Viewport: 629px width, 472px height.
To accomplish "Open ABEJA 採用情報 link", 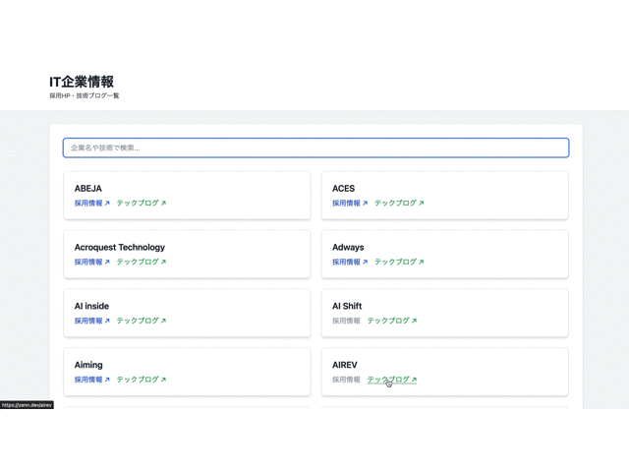I will click(x=88, y=204).
